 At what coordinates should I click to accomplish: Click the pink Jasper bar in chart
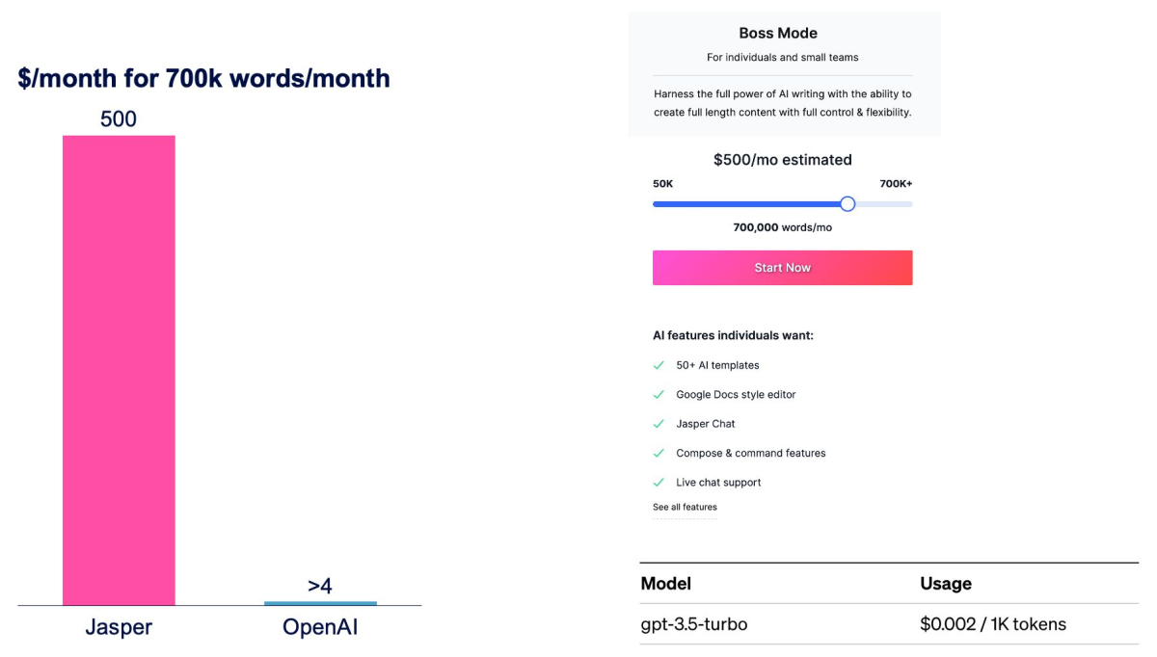click(119, 370)
